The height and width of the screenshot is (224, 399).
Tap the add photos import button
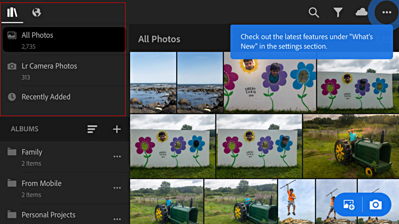click(x=349, y=205)
